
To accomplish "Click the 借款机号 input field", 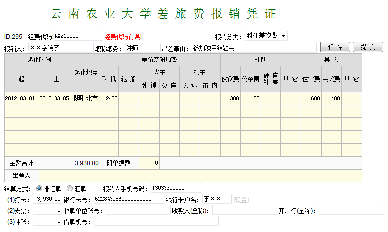I will tap(156, 221).
